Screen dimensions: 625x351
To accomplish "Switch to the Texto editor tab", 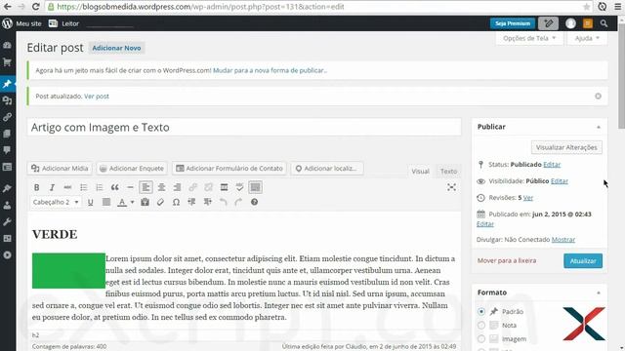I will click(x=448, y=172).
